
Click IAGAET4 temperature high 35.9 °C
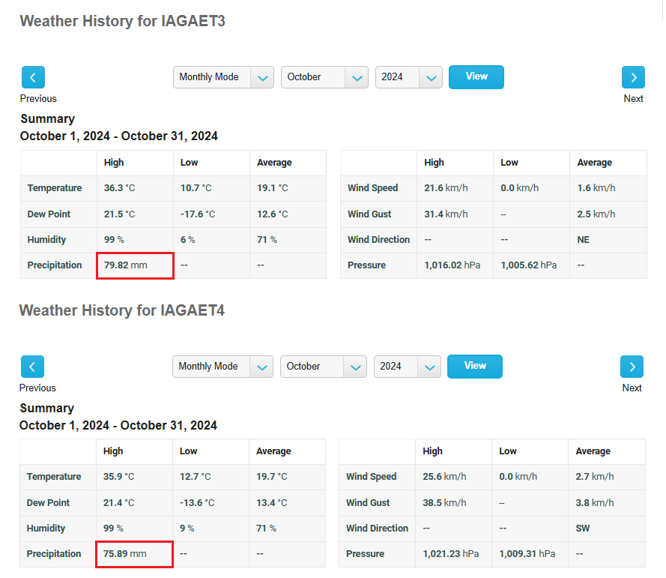[x=118, y=477]
